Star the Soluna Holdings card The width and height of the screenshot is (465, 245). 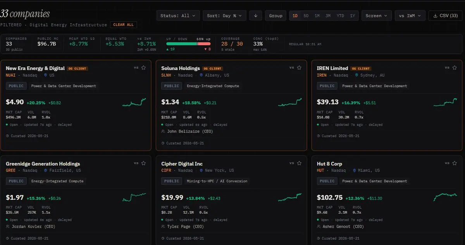299,68
